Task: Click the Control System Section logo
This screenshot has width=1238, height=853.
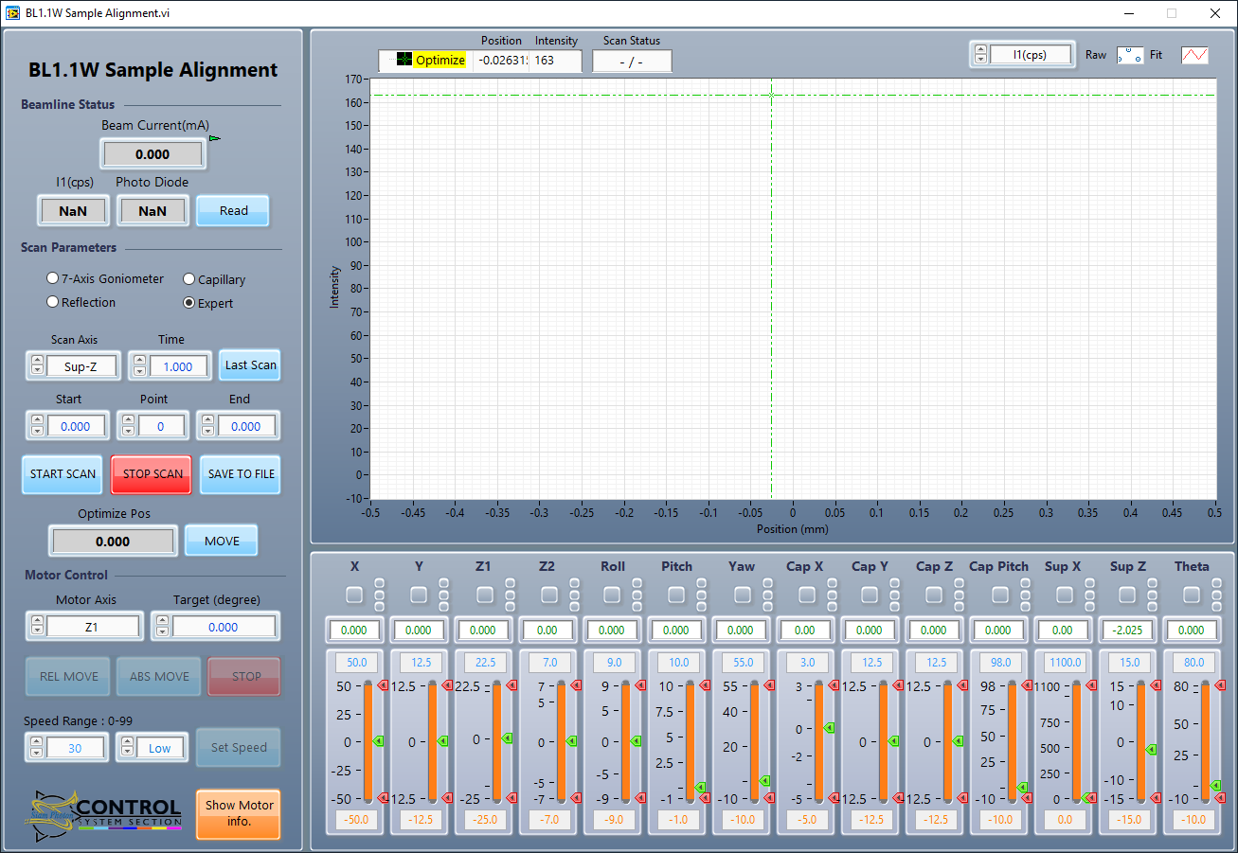Action: [104, 814]
